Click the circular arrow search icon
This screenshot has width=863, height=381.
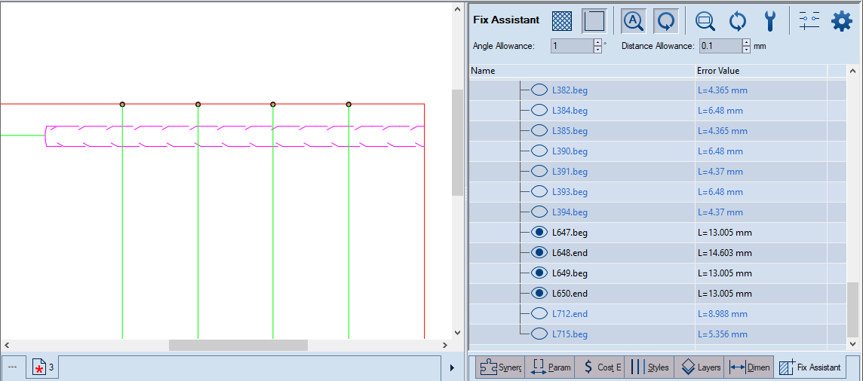click(665, 21)
